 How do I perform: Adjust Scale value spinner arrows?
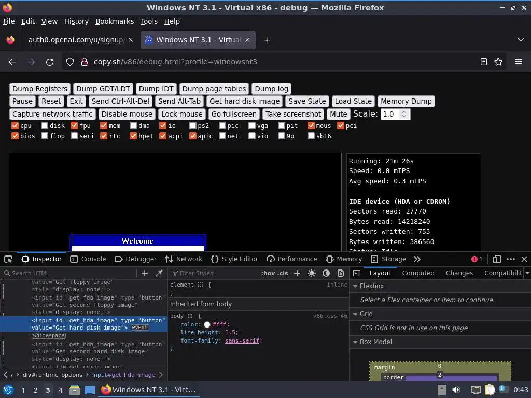click(x=403, y=114)
